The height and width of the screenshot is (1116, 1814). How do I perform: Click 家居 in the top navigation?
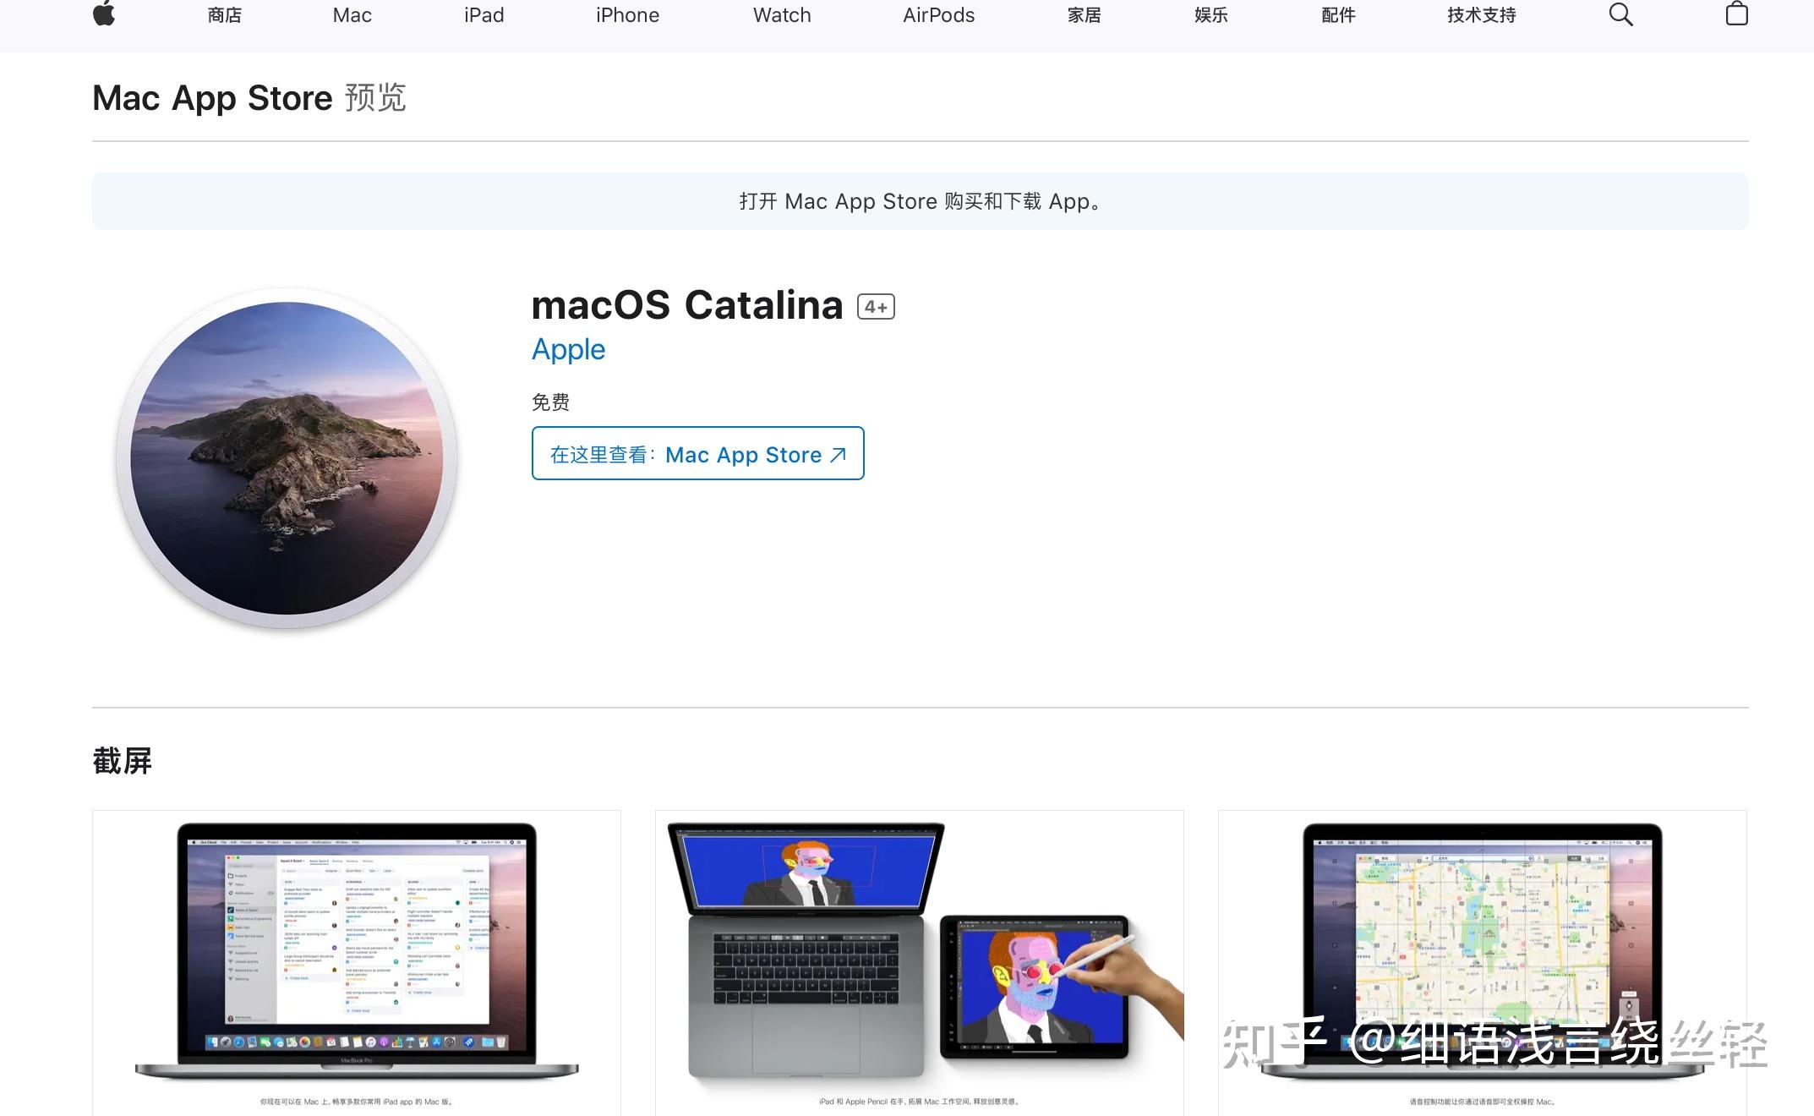[x=1085, y=14]
